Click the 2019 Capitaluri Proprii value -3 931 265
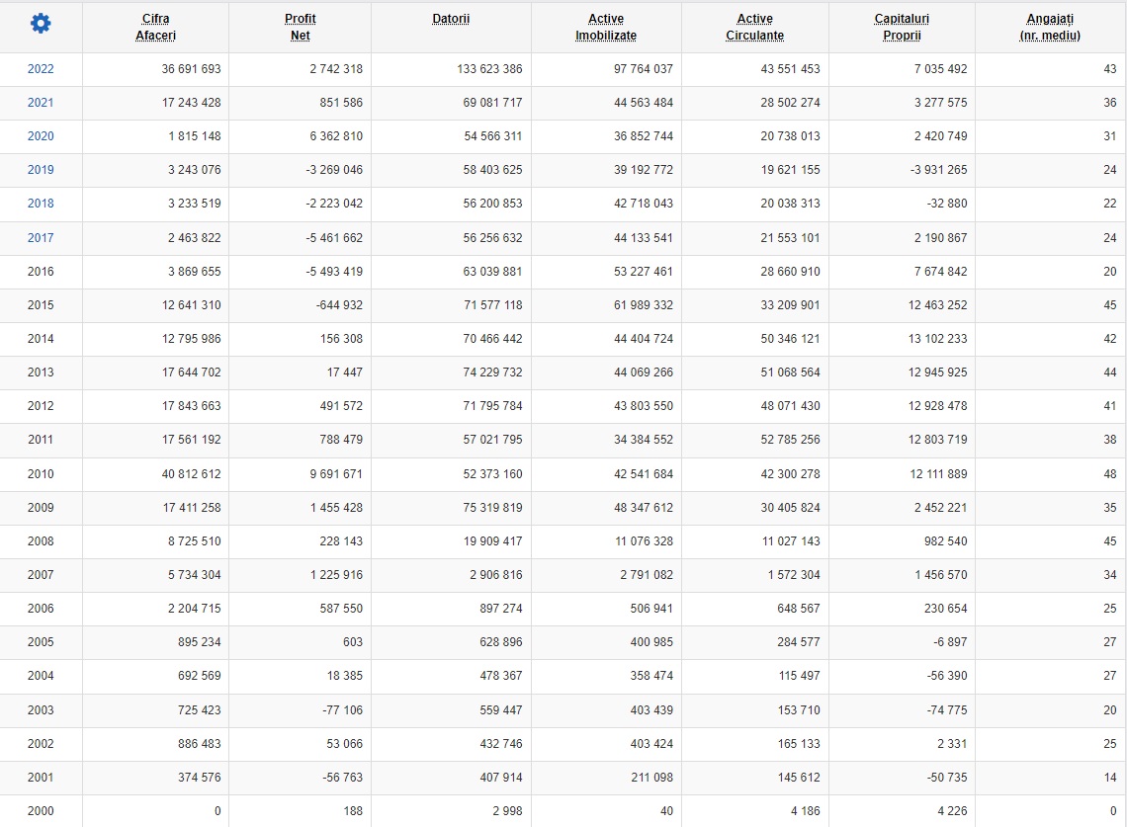Screen dimensions: 1127x827 938,170
